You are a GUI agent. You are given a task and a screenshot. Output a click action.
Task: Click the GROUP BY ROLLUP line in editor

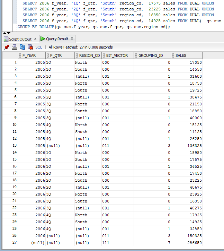94,27
